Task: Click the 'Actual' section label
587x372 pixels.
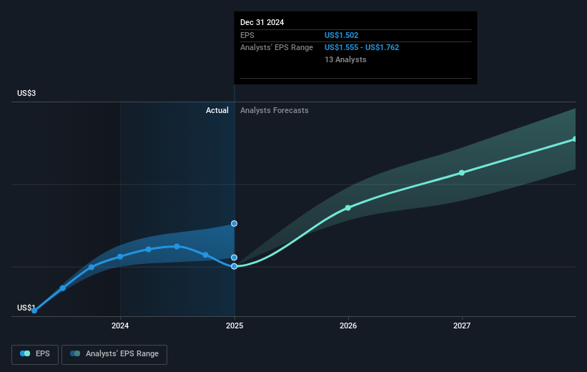Action: 217,110
